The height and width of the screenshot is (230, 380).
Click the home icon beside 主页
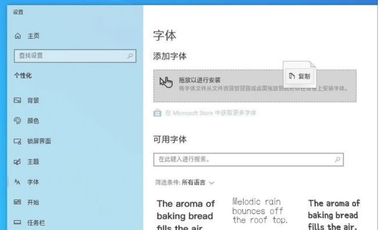pyautogui.click(x=18, y=36)
